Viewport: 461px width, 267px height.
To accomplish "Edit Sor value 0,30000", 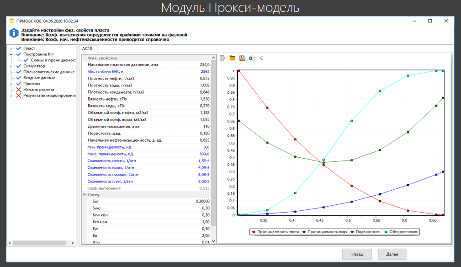I will (192, 202).
